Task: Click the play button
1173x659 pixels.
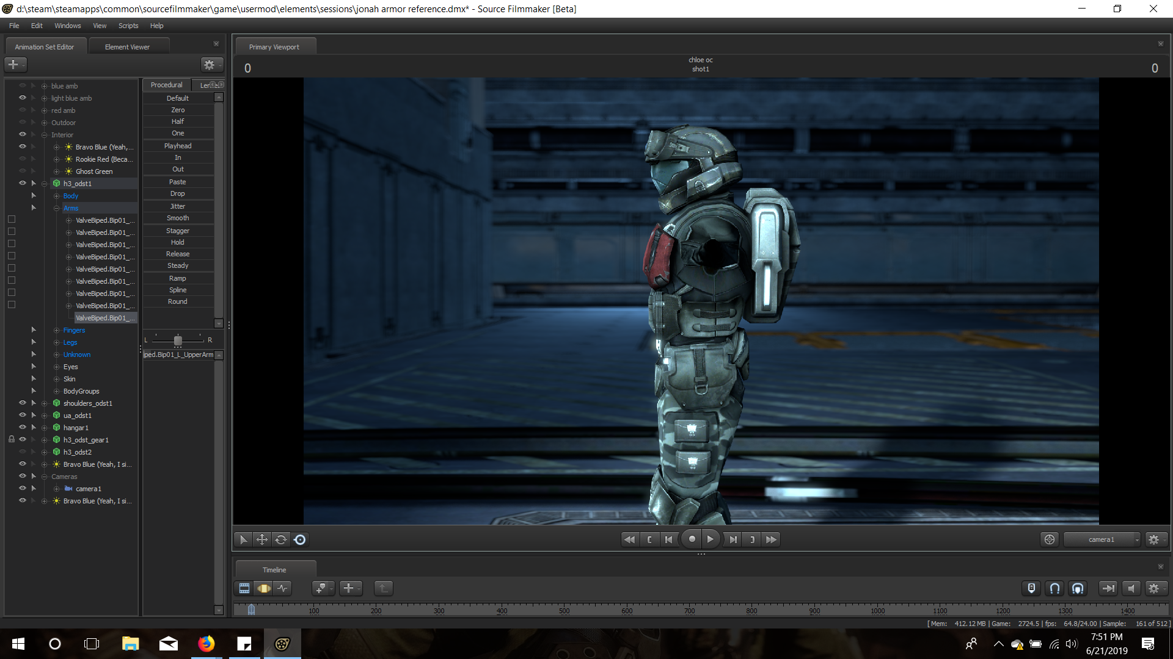Action: pos(710,539)
